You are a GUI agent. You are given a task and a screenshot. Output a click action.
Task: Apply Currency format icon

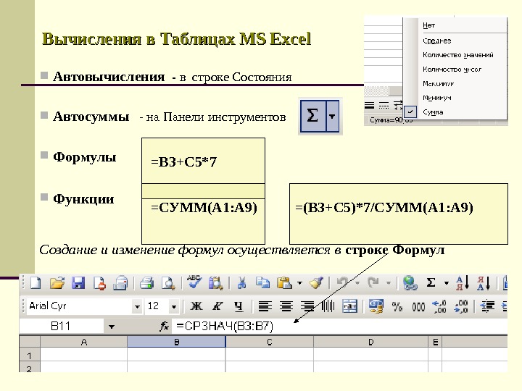coord(376,306)
